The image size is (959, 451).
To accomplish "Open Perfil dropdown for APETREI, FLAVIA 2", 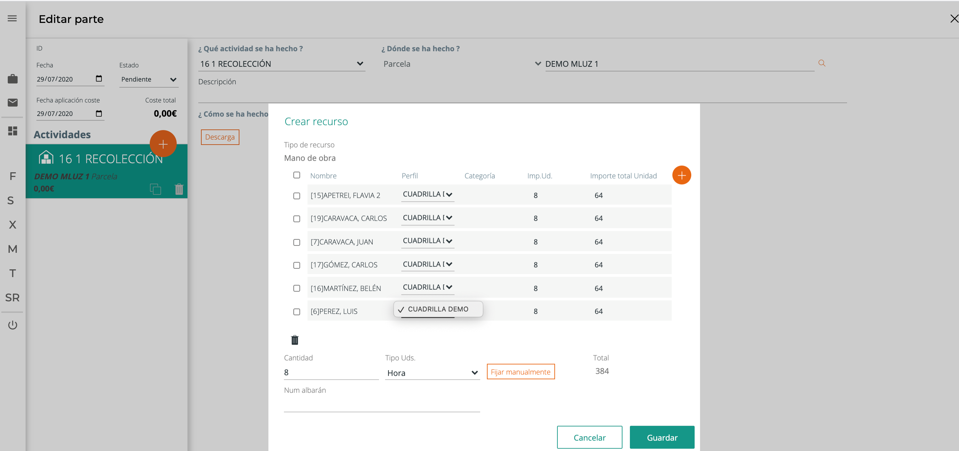I will (428, 194).
